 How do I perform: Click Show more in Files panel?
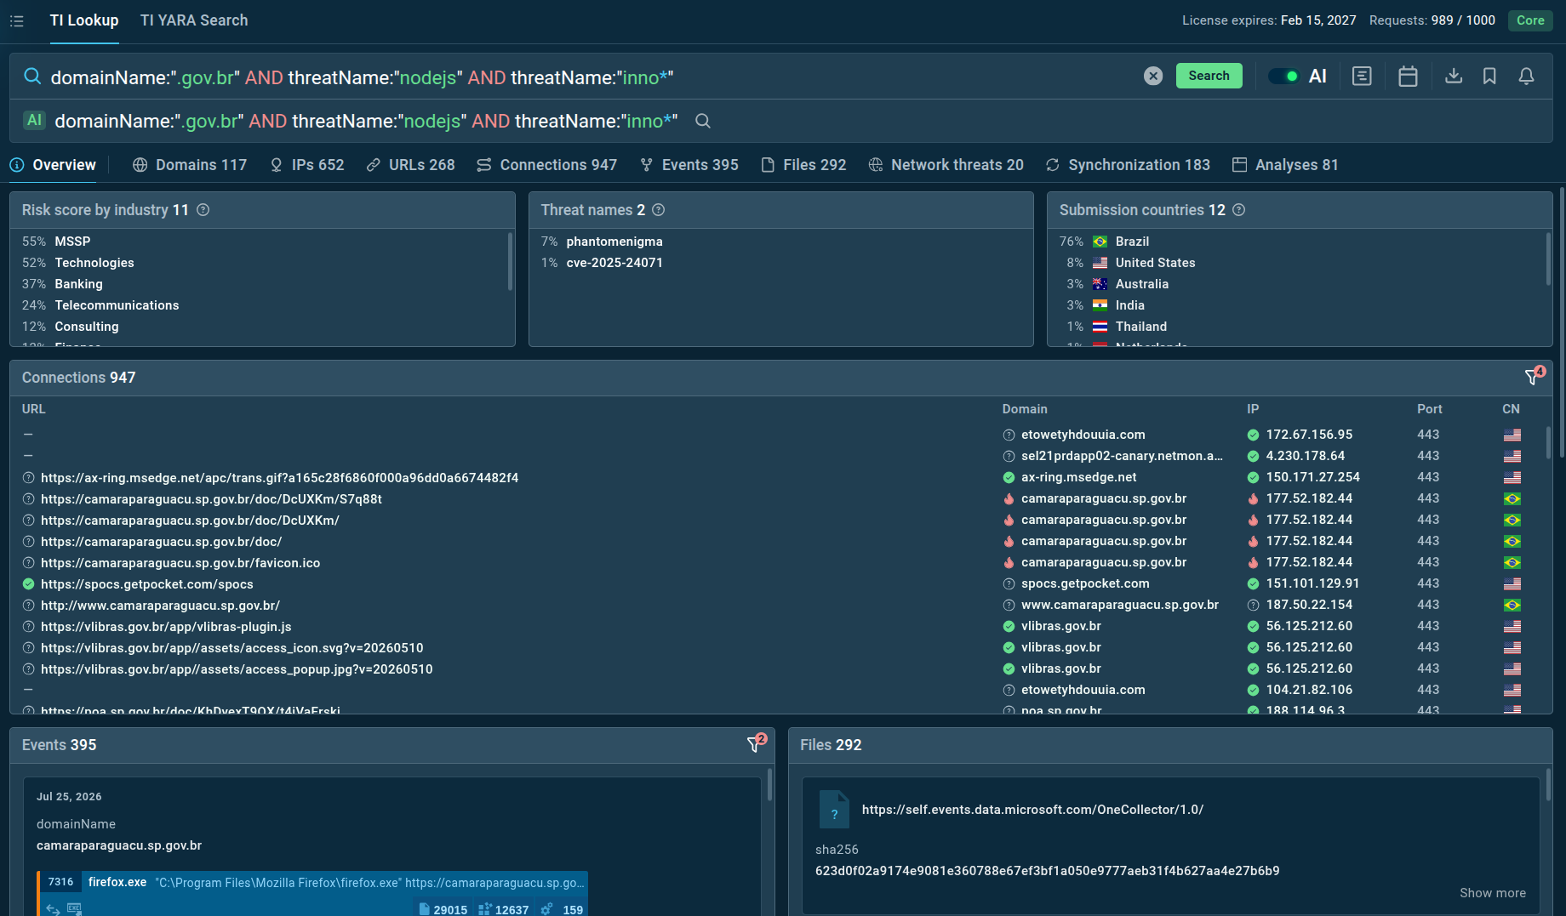1492,893
